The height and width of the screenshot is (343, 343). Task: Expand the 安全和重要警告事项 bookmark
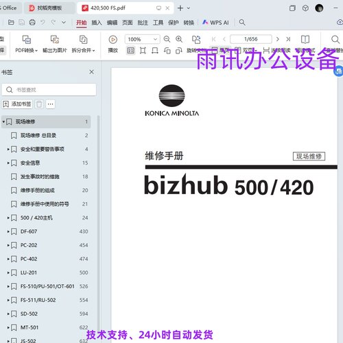coord(8,150)
